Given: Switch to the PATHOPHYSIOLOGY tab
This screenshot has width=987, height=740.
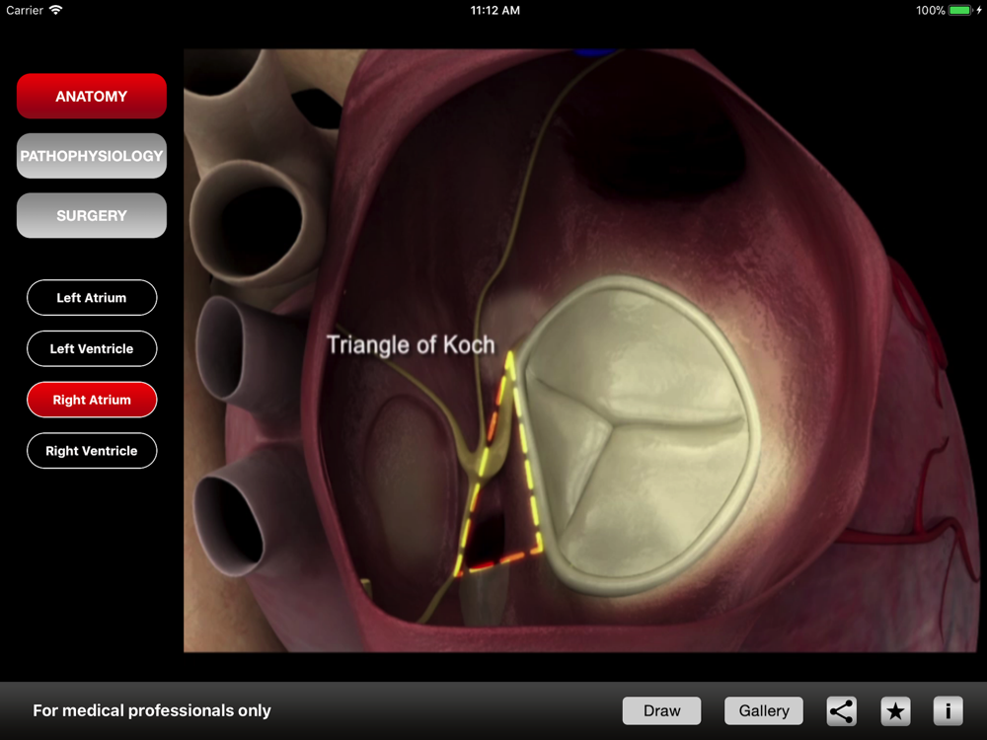Looking at the screenshot, I should (x=92, y=156).
